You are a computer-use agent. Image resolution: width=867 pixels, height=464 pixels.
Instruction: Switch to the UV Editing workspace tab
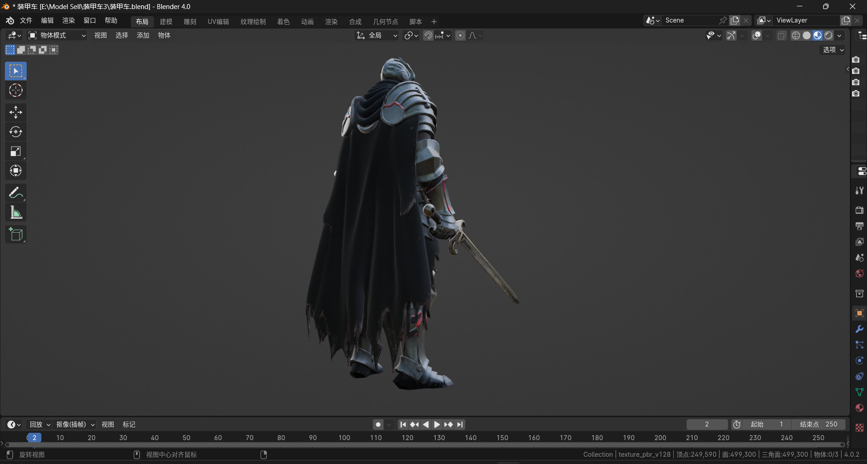[219, 22]
